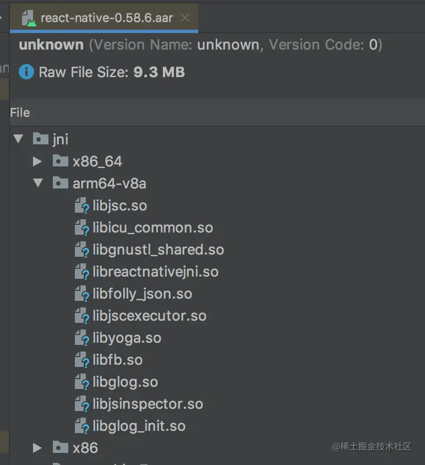Expand the x86_64 folder
The height and width of the screenshot is (465, 425).
tap(37, 161)
